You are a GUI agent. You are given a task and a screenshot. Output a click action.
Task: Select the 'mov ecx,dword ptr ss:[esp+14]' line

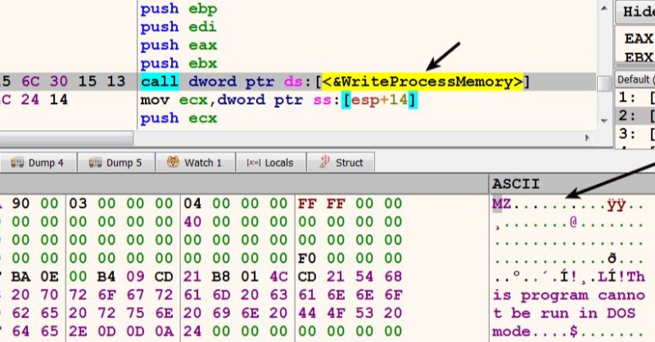[x=278, y=100]
